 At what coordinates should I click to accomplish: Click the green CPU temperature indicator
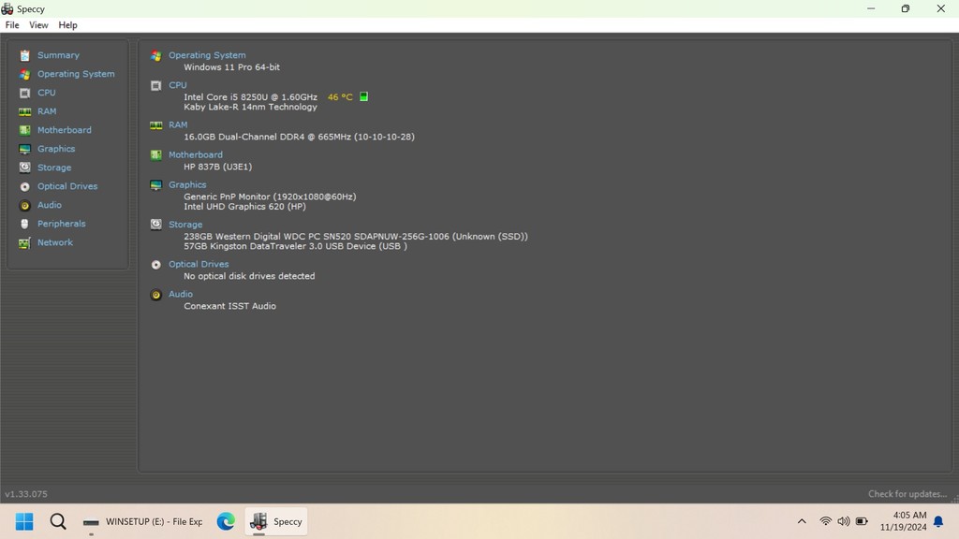(x=362, y=96)
